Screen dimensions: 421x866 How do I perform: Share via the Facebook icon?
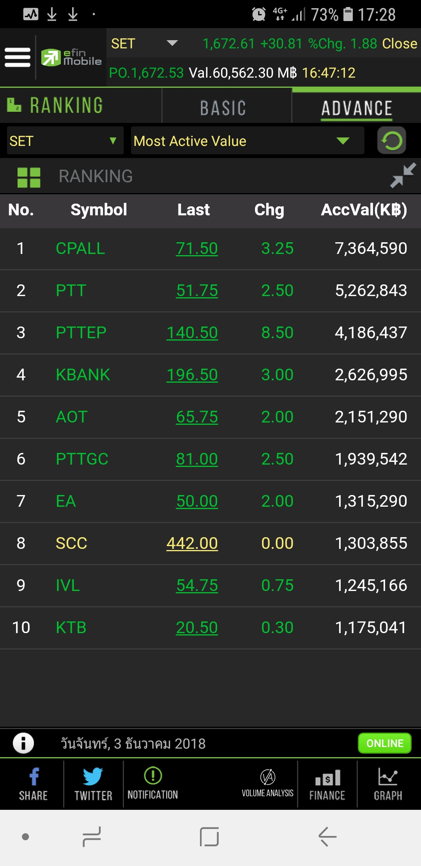coord(34,783)
